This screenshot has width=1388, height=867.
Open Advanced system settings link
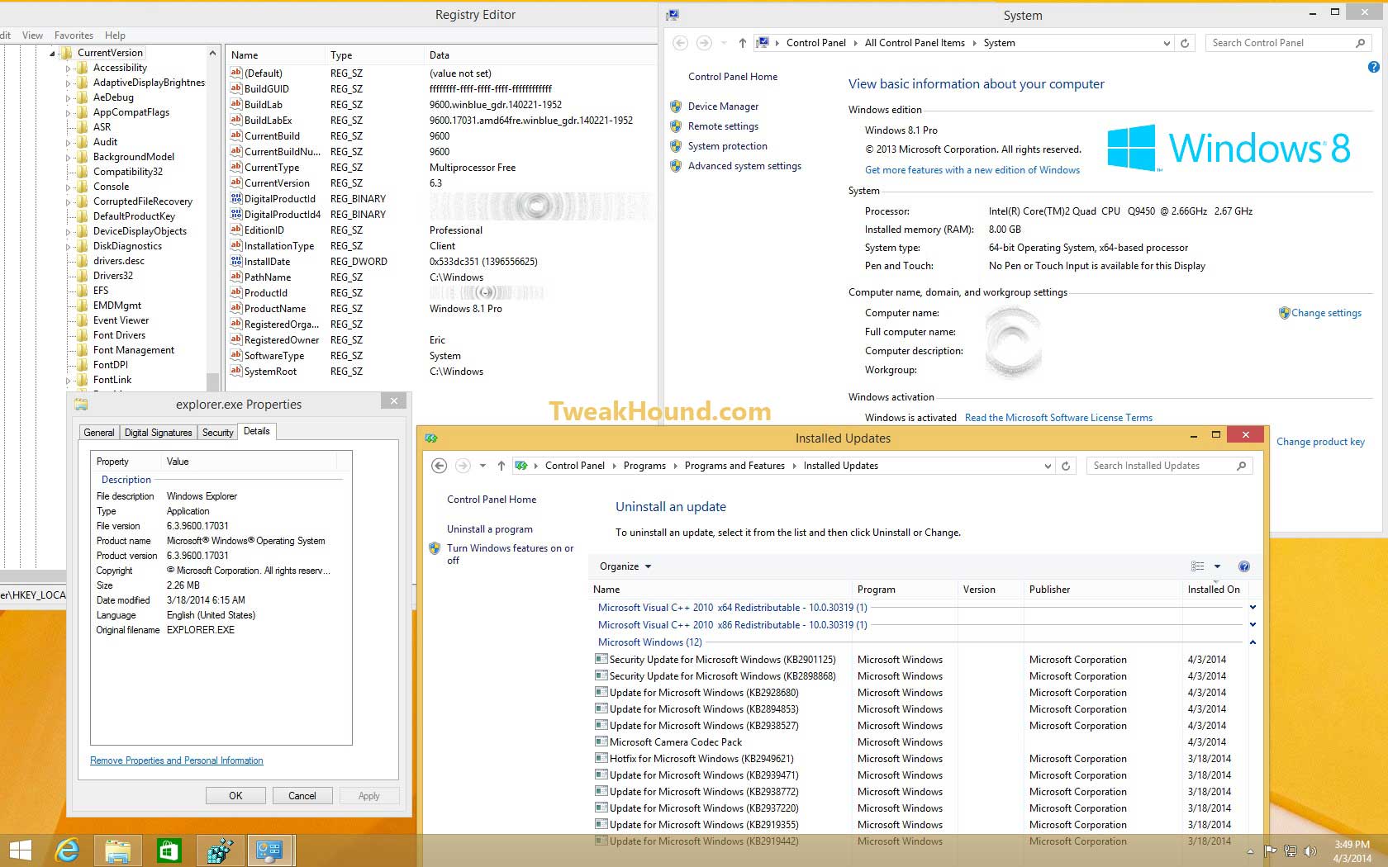click(744, 166)
